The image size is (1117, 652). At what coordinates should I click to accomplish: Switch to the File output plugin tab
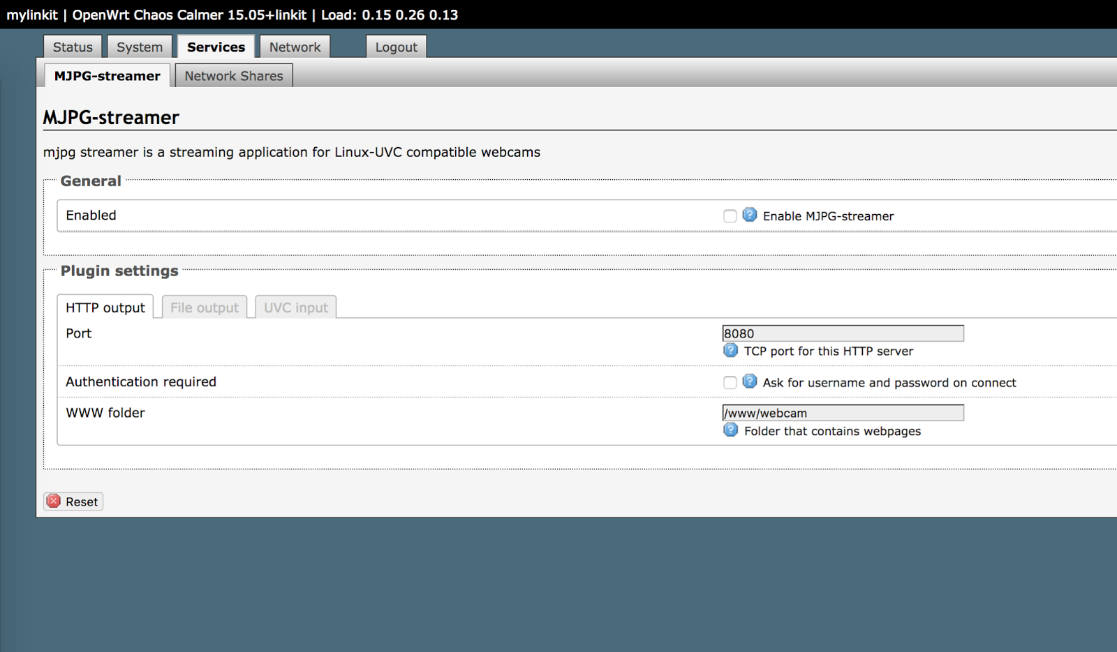(205, 308)
